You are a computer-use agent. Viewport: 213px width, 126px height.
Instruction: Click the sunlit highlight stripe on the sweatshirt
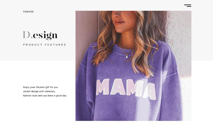141,103
